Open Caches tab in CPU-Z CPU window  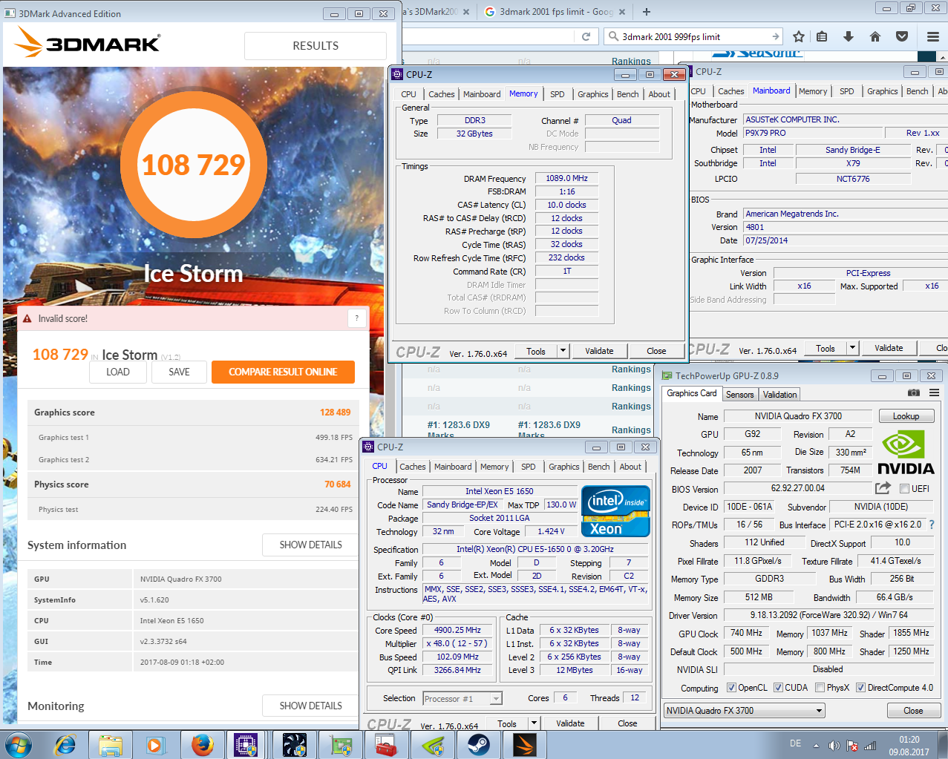413,467
